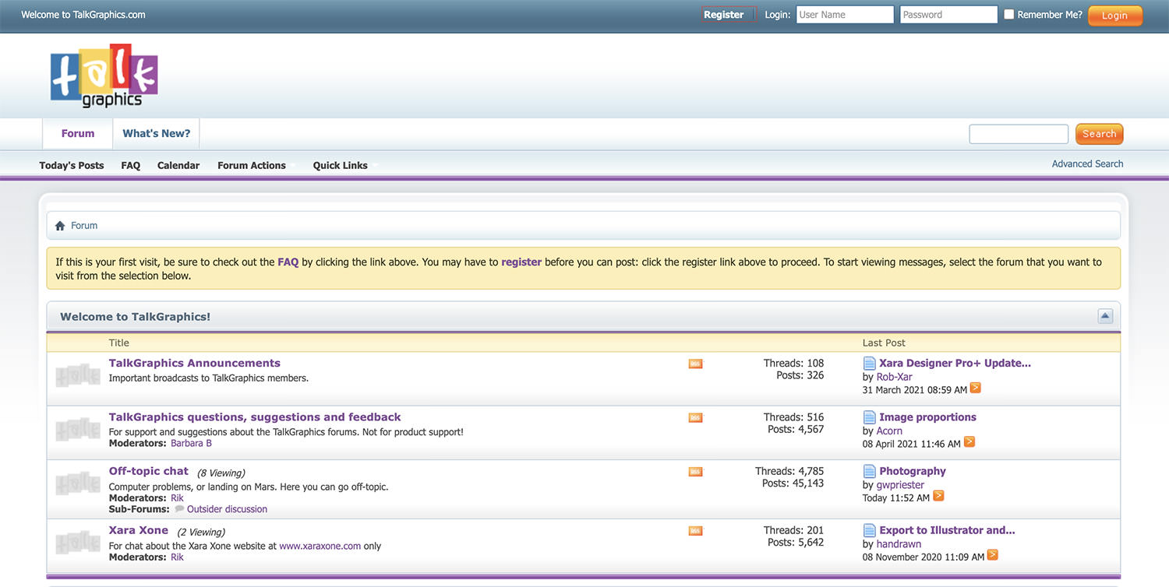Image resolution: width=1169 pixels, height=587 pixels.
Task: Click forum status icon beside Off-topic chat
Action: [x=78, y=483]
